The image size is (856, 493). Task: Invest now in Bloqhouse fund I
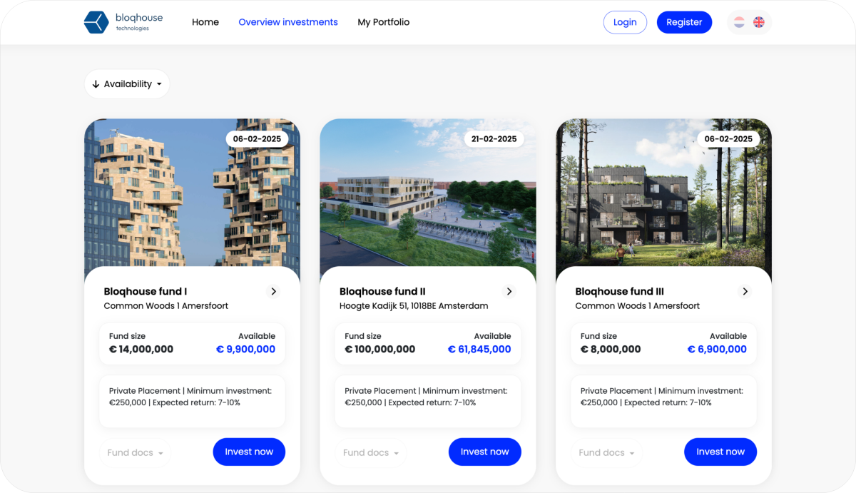pos(249,452)
